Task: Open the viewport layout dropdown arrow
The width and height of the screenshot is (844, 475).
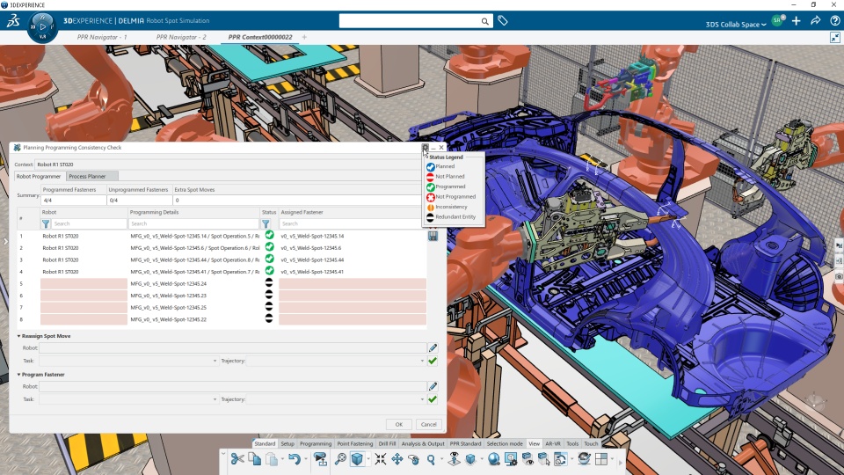Action: coord(612,459)
